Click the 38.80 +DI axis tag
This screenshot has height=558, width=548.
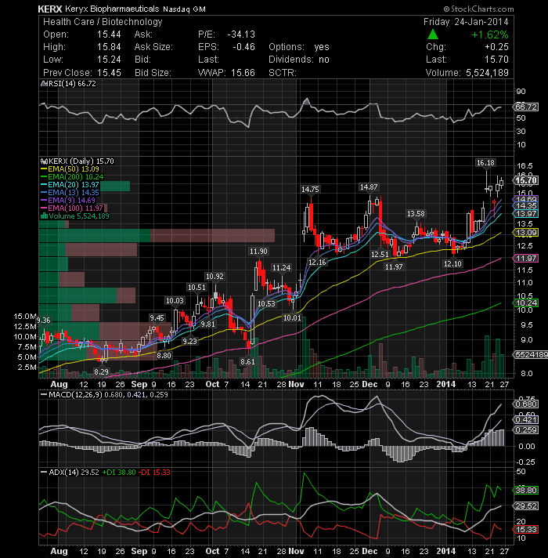(x=526, y=490)
